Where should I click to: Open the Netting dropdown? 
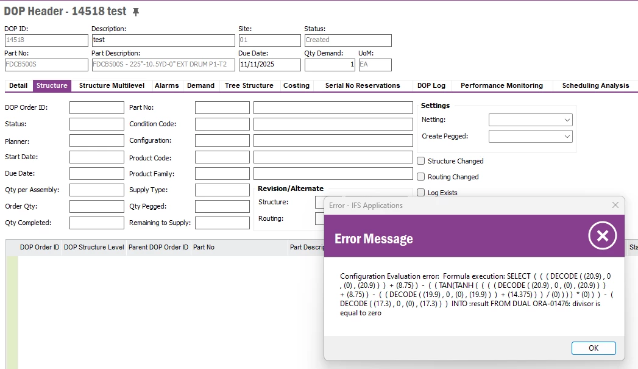tap(530, 120)
